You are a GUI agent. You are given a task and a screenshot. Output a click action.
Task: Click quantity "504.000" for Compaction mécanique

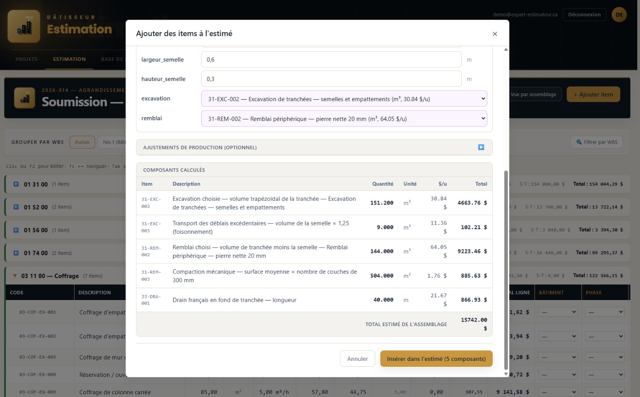pos(382,276)
